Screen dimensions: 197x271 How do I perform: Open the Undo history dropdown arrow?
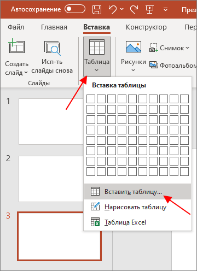122,9
